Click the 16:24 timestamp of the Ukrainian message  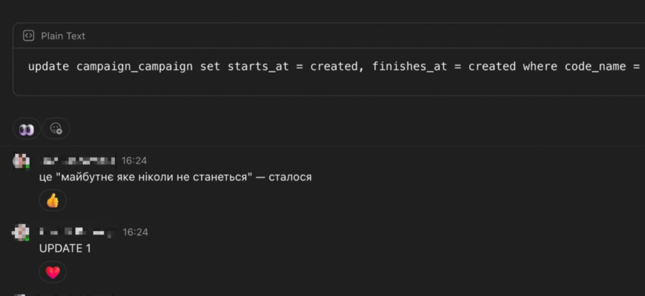tap(134, 160)
